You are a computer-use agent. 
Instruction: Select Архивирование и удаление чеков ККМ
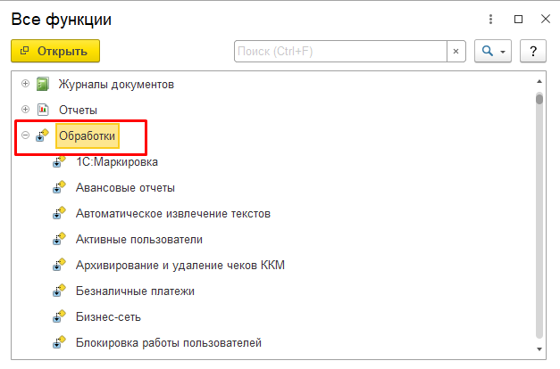click(x=180, y=266)
